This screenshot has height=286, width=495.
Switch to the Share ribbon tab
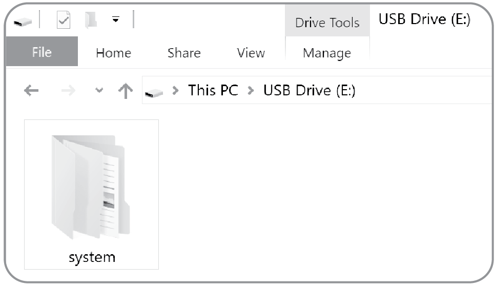click(x=184, y=53)
